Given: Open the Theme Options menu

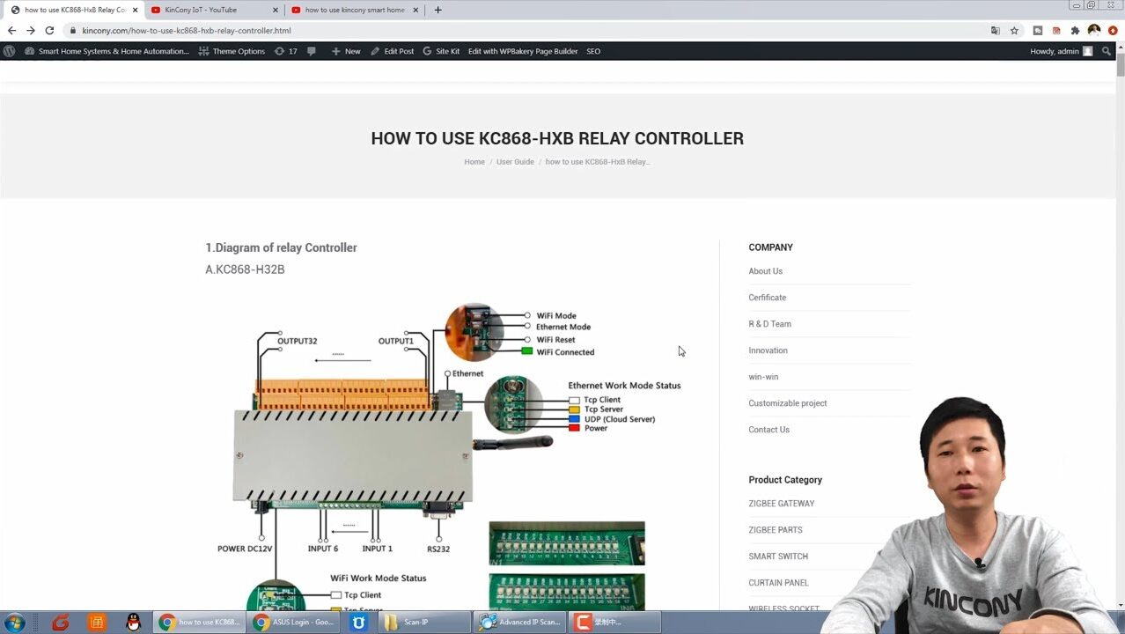Looking at the screenshot, I should (x=232, y=51).
